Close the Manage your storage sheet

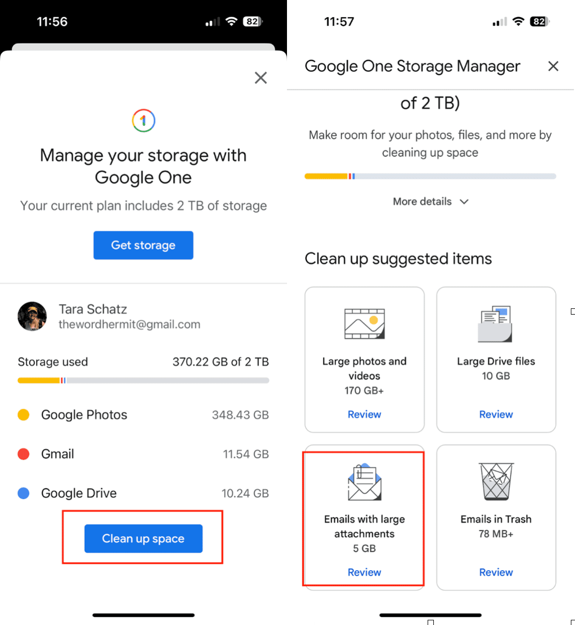pos(261,78)
